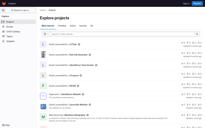Click star count for LibreSilicon Website
The image size is (205, 128).
[x=183, y=94]
